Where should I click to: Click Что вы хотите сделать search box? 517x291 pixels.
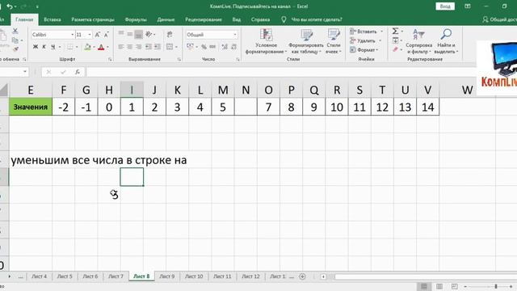pos(317,19)
